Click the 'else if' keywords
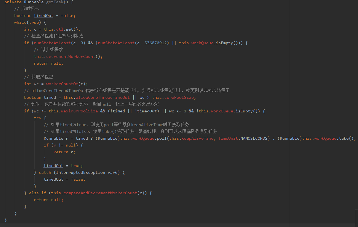The image size is (358, 227). pyautogui.click(x=37, y=193)
